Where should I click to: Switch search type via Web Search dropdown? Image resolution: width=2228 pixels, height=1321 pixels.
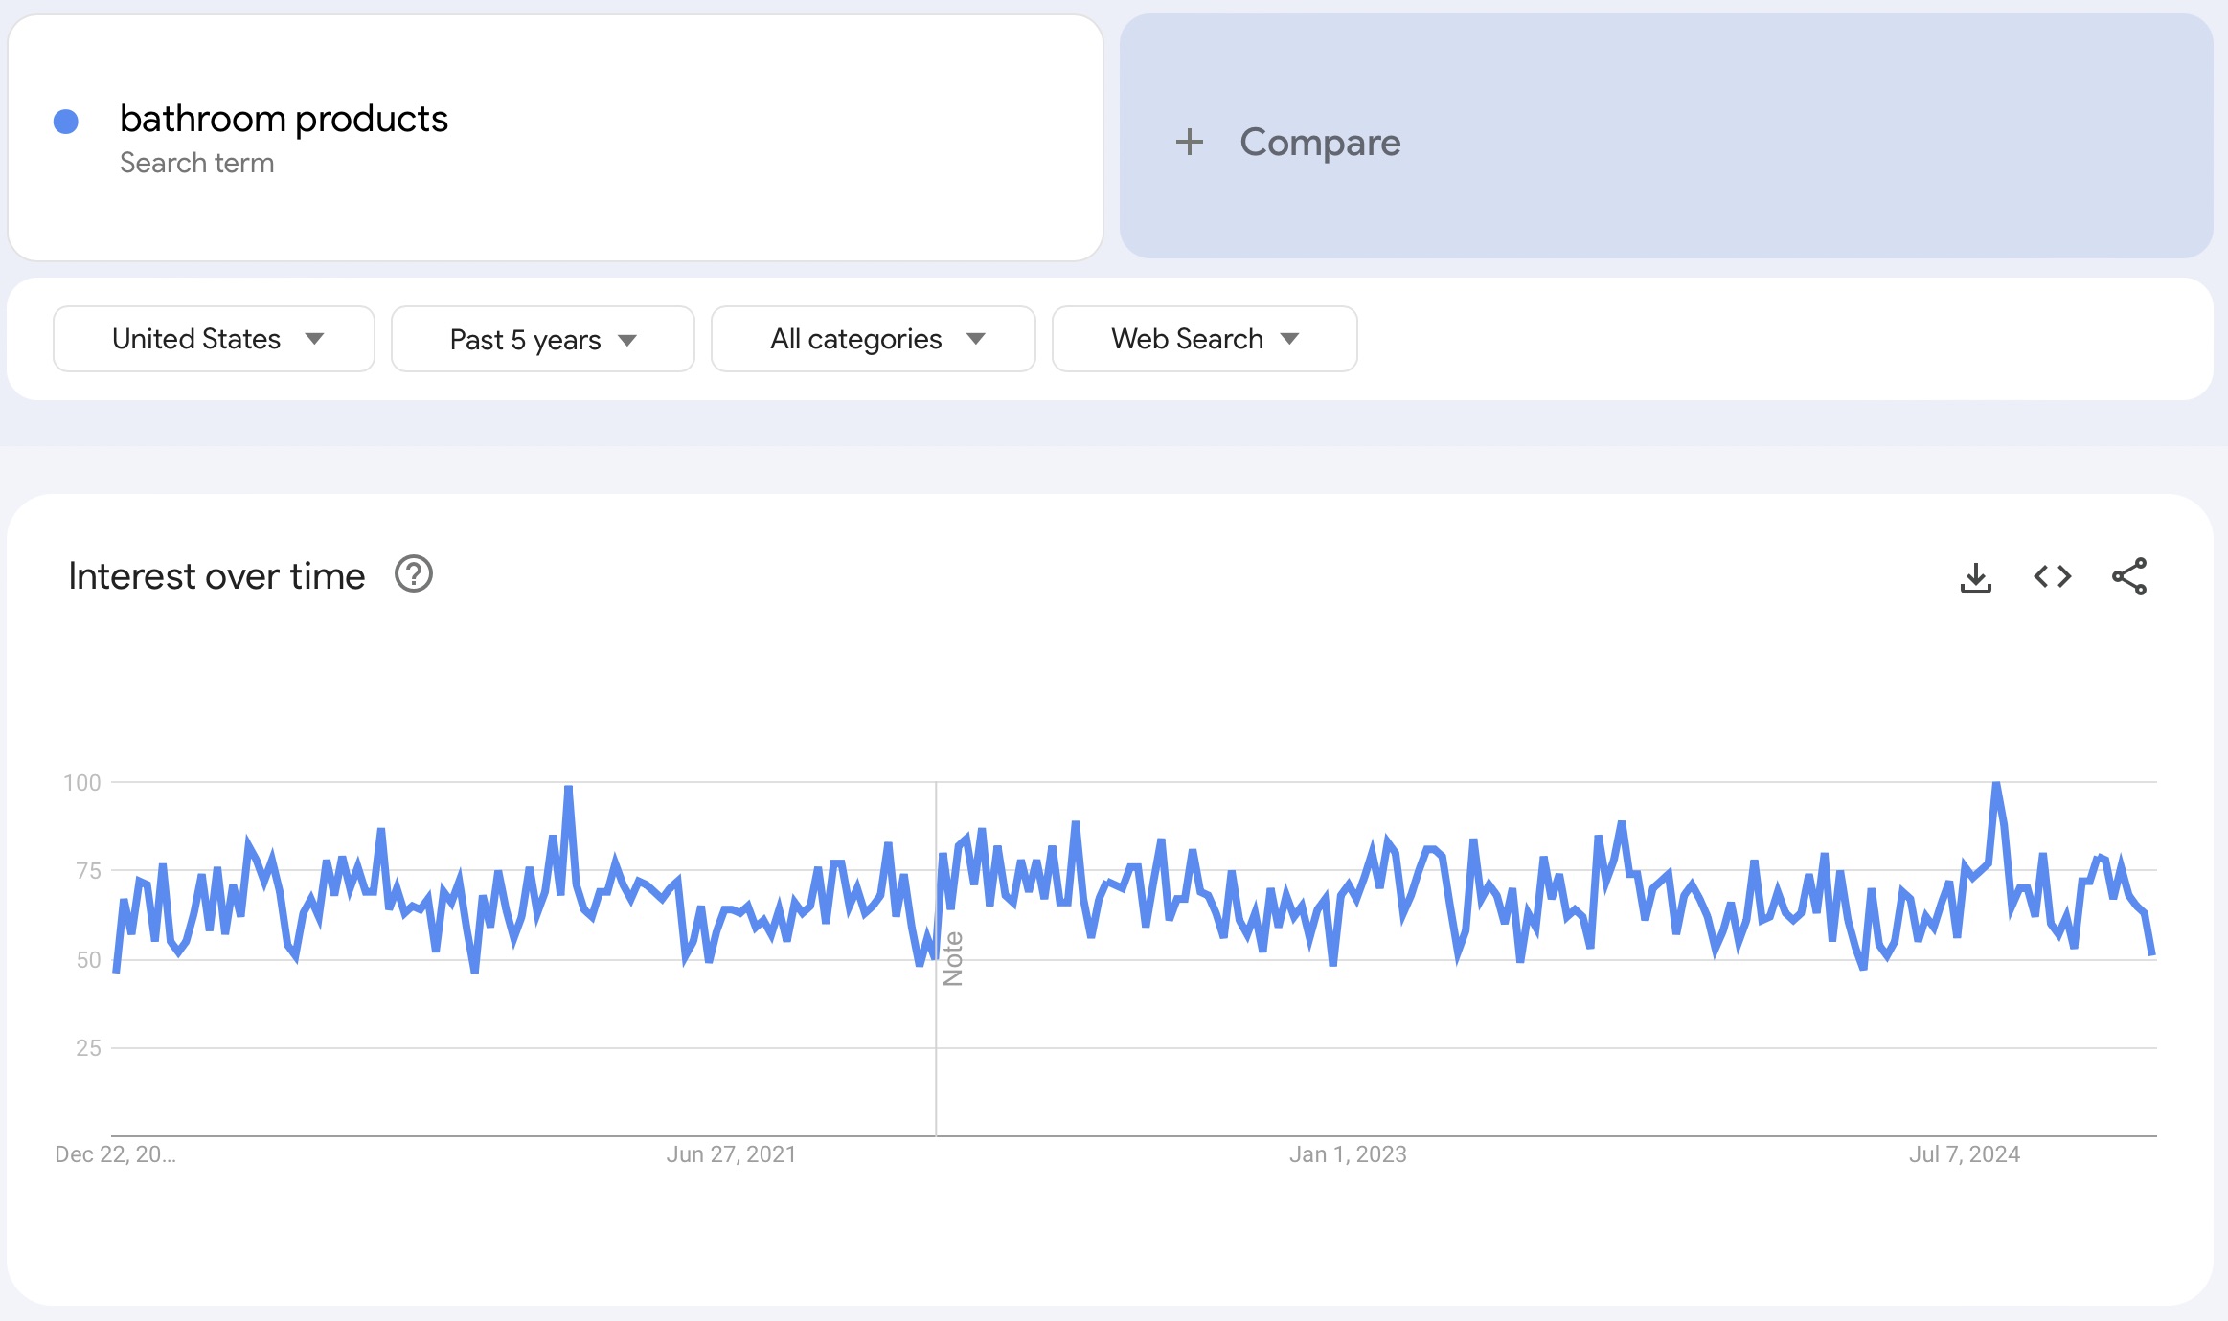(x=1203, y=338)
